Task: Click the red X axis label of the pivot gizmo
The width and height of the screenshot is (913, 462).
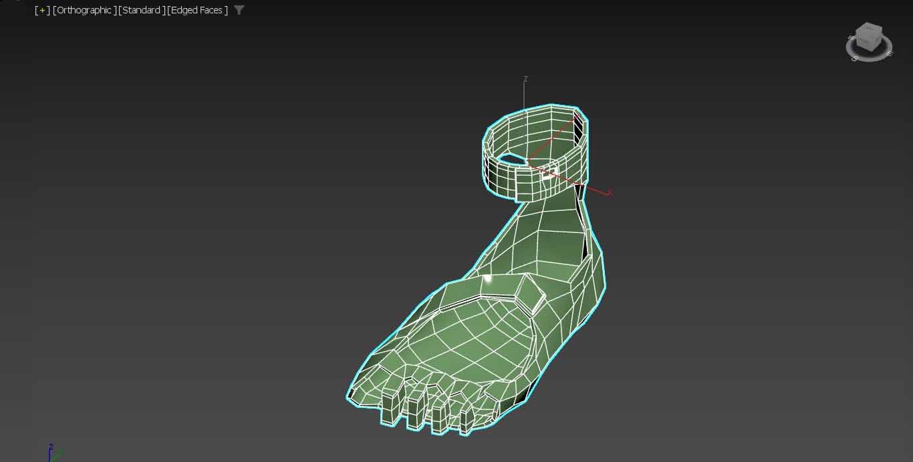Action: click(610, 193)
